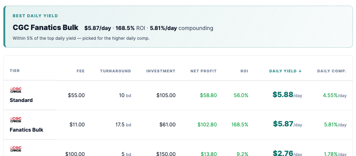Screen dimensions: 356x156
Task: Click the Best Daily Yield label
Action: [35, 16]
